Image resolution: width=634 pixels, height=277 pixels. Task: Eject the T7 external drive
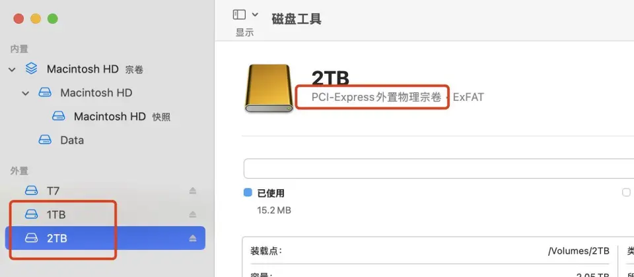click(193, 191)
